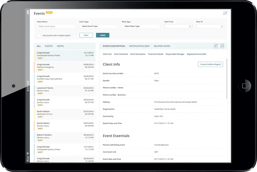Click social security number value 6379
The height and width of the screenshot is (172, 257).
click(156, 74)
